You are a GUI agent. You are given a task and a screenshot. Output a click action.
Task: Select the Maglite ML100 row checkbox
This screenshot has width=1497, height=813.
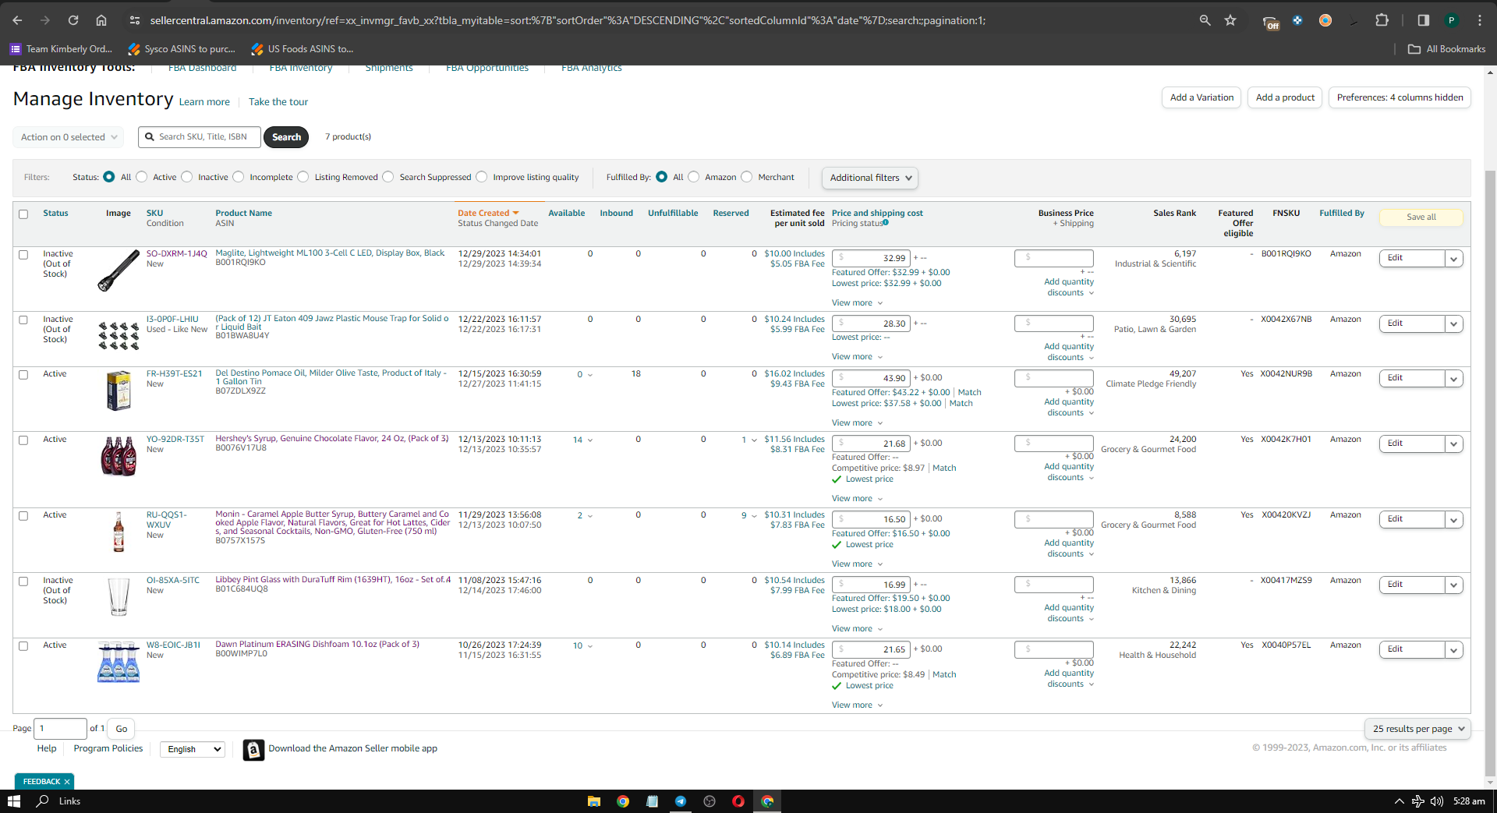pyautogui.click(x=23, y=255)
